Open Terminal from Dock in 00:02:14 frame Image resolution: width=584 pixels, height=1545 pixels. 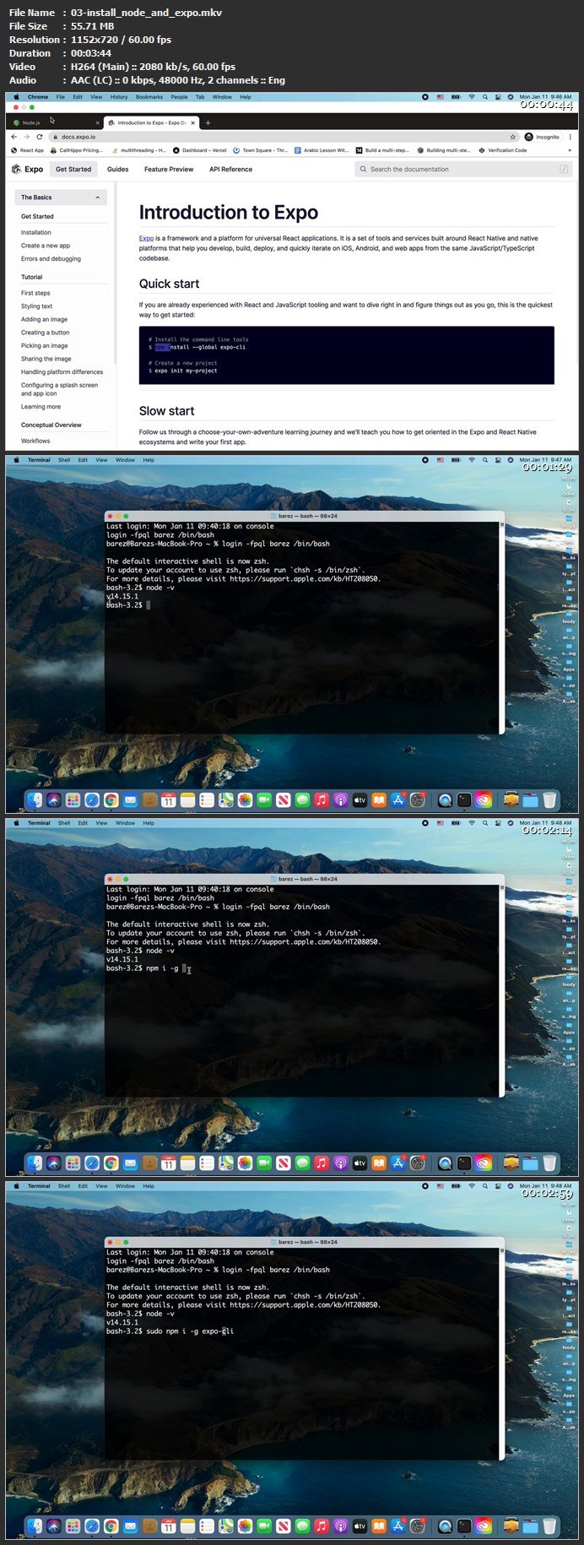[464, 1163]
